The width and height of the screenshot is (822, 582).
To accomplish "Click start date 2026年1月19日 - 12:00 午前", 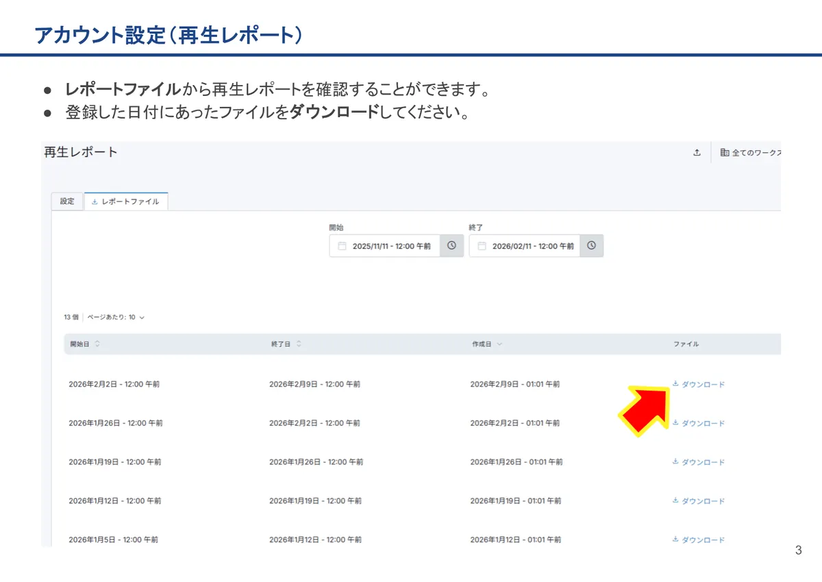I will click(x=116, y=463).
